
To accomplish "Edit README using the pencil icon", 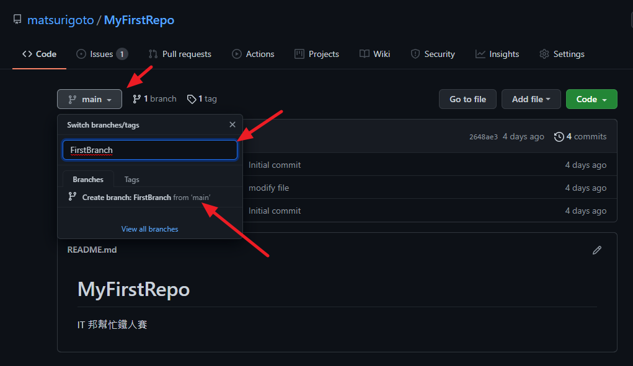I will (596, 250).
